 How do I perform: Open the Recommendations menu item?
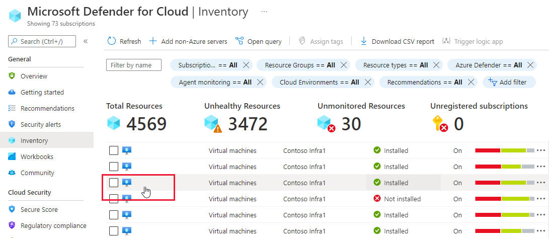47,108
